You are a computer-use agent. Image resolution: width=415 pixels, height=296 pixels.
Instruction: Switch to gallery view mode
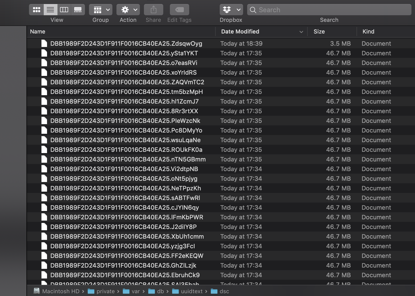[78, 10]
